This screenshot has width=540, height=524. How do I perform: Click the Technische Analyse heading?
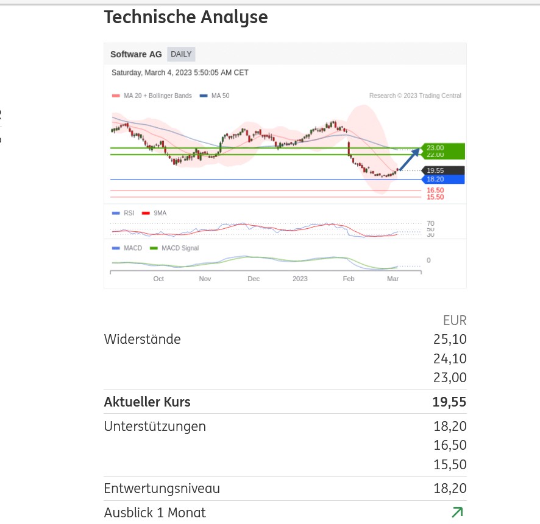point(186,17)
